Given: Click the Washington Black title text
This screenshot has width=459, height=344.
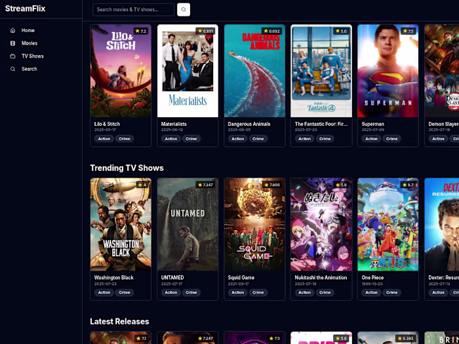Looking at the screenshot, I should tap(114, 277).
